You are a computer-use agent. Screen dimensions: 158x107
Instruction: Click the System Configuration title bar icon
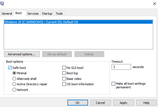pos(2,3)
